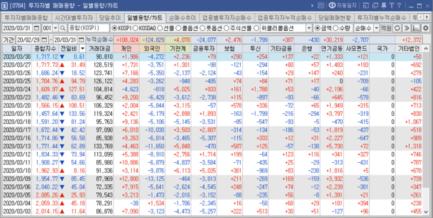Select the 선물 radio button

tap(160, 28)
